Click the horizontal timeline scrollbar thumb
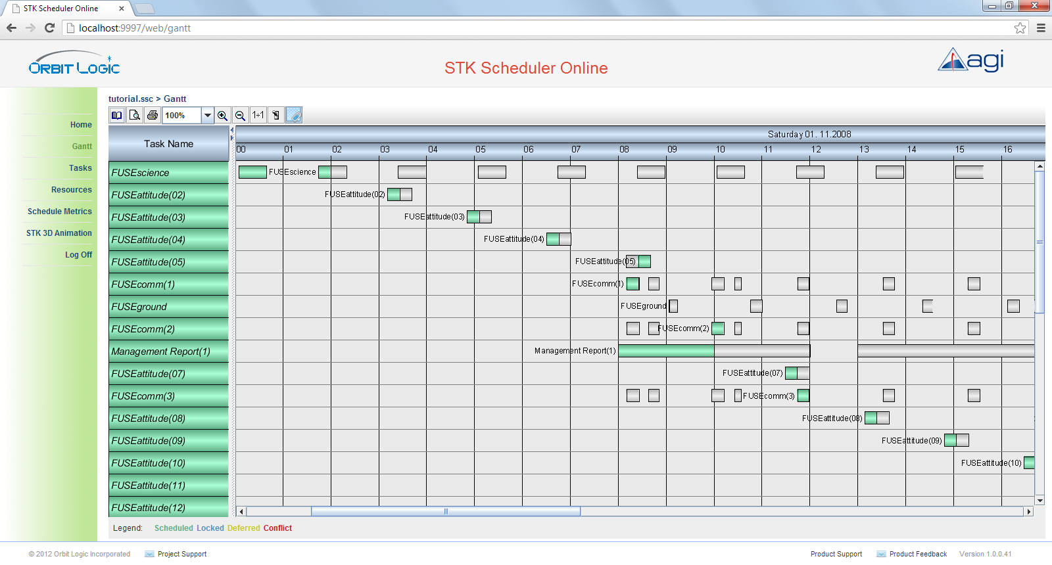 446,511
